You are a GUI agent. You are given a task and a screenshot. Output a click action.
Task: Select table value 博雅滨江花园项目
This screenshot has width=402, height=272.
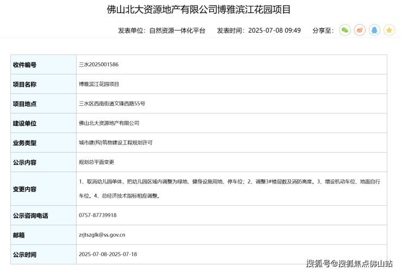(x=99, y=84)
